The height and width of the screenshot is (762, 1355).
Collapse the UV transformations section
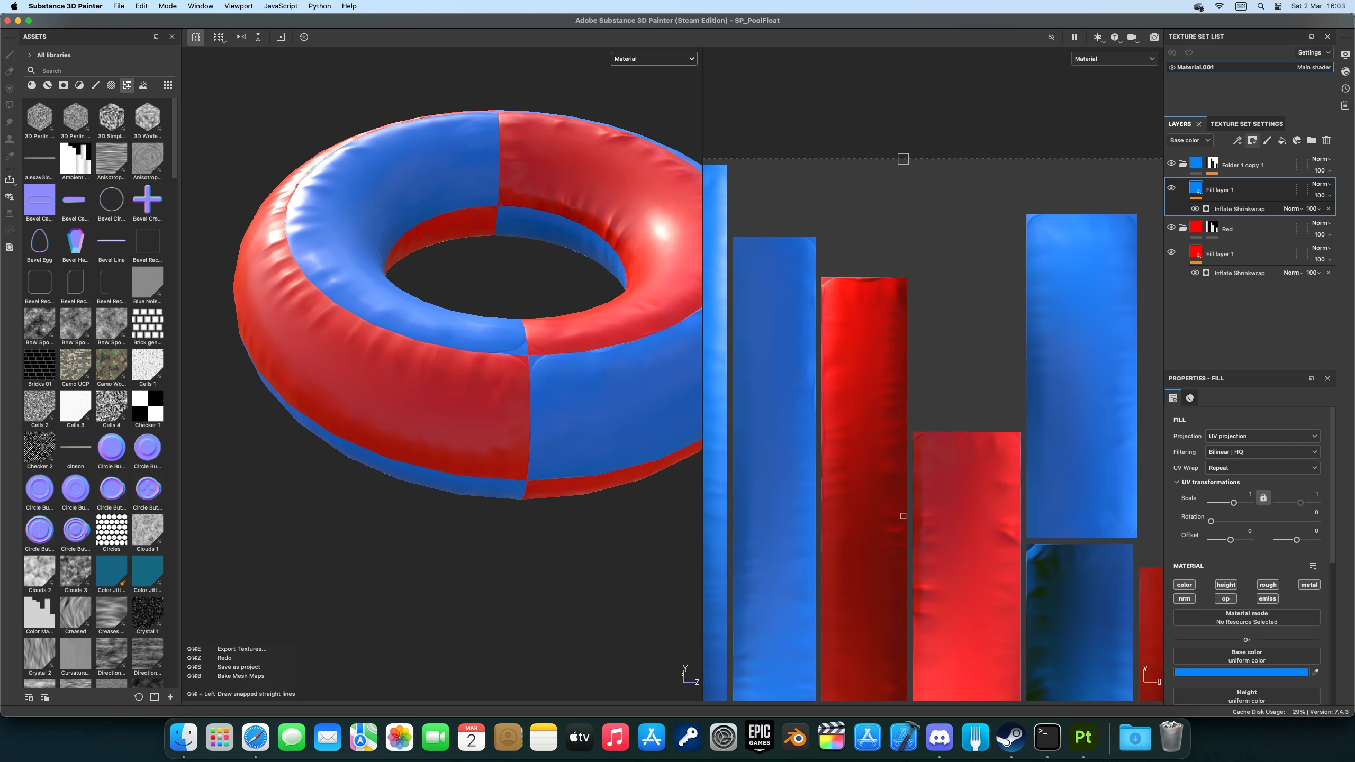(x=1177, y=482)
